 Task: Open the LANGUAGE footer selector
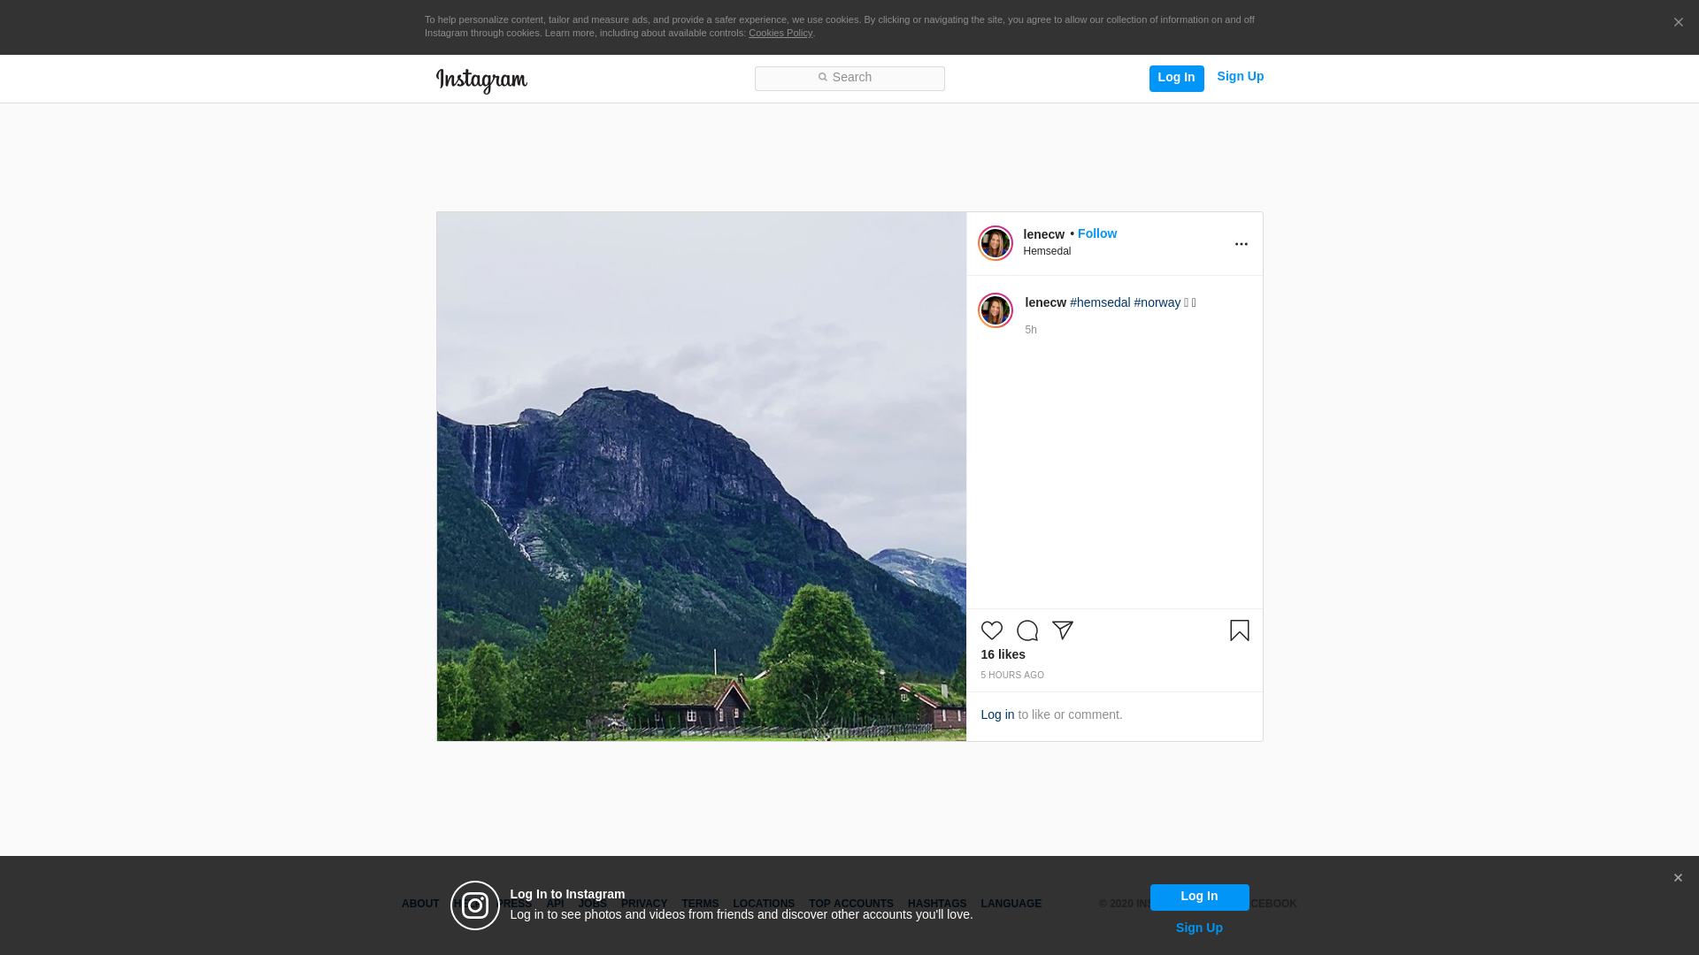[1011, 904]
